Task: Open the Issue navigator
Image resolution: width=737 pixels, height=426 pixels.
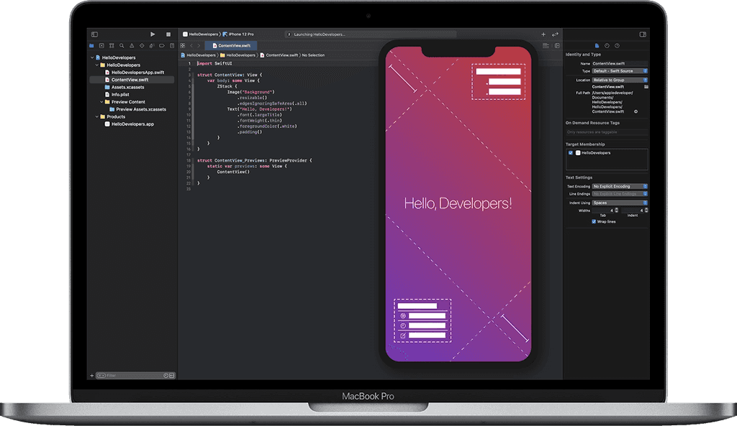Action: click(132, 45)
